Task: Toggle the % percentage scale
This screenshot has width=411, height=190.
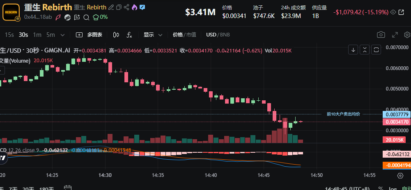Action: (x=381, y=188)
